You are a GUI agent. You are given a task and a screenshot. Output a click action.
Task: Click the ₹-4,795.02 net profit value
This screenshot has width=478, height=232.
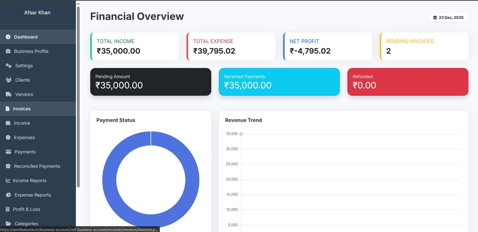point(310,51)
